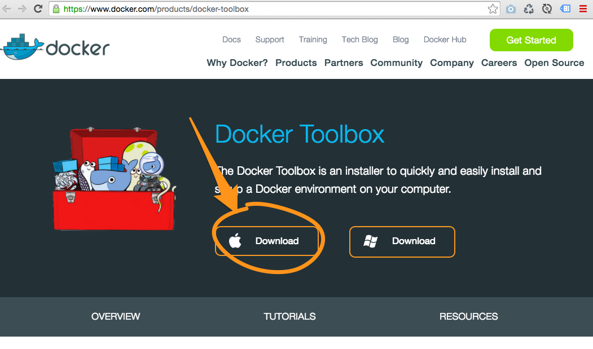The width and height of the screenshot is (593, 349).
Task: Click the Docker Toolbox heading
Action: [300, 134]
